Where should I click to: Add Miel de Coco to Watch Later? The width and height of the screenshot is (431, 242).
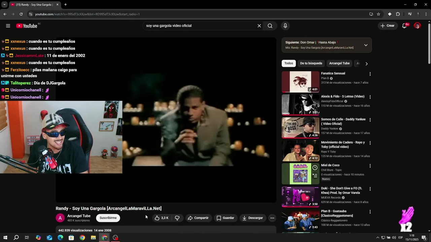pyautogui.click(x=315, y=168)
